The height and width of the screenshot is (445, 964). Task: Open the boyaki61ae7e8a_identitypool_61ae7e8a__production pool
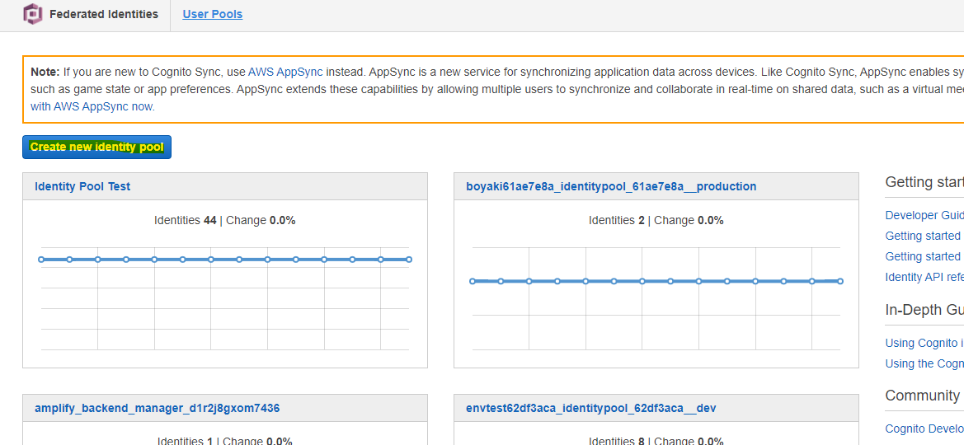(x=611, y=186)
